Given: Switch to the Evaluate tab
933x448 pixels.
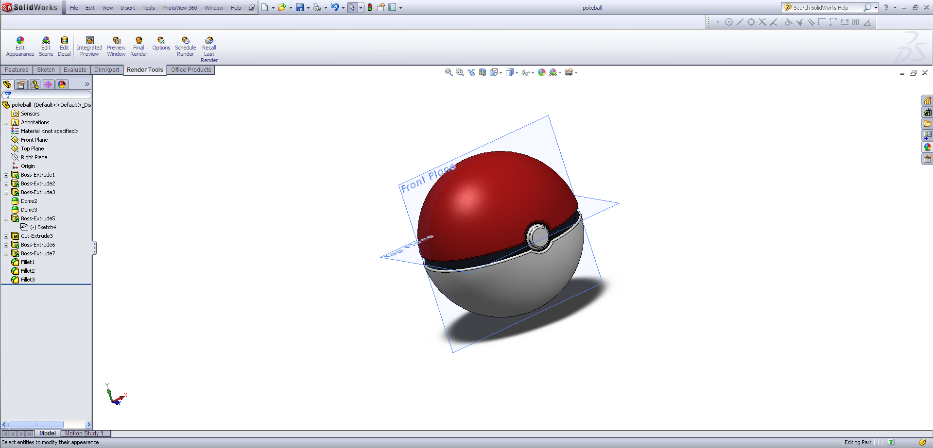Looking at the screenshot, I should [75, 70].
